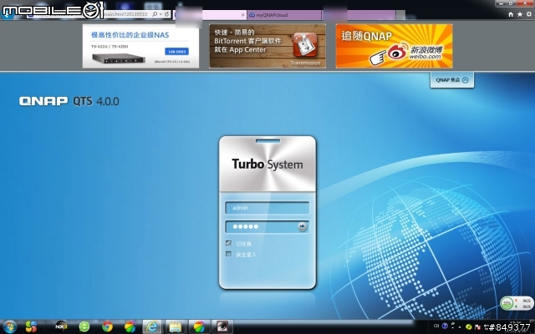Screen dimensions: 535x334
Task: Open the NX2 taskbar icon
Action: point(61,326)
